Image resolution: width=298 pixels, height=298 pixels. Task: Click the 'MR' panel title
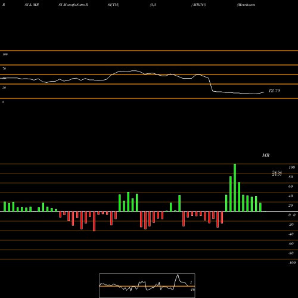click(266, 155)
